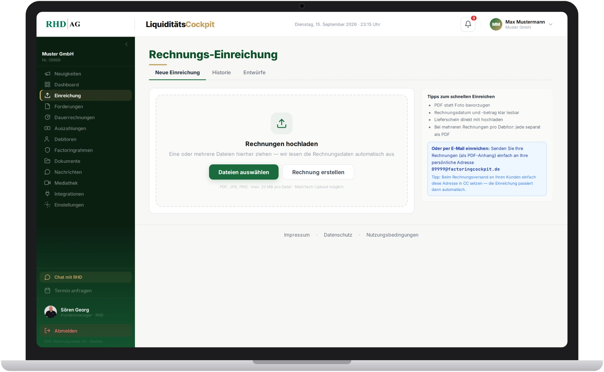Screen dimensions: 604x372
Task: Click Sören Georg's profile photo
Action: [x=50, y=312]
